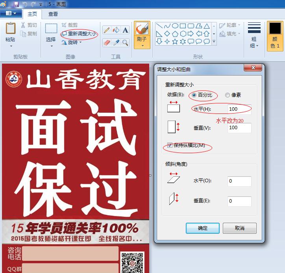Toggle Maintain aspect ratio (保持纵横比) checkbox

pos(170,145)
